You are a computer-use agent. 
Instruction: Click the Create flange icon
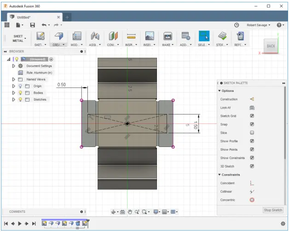(58, 36)
